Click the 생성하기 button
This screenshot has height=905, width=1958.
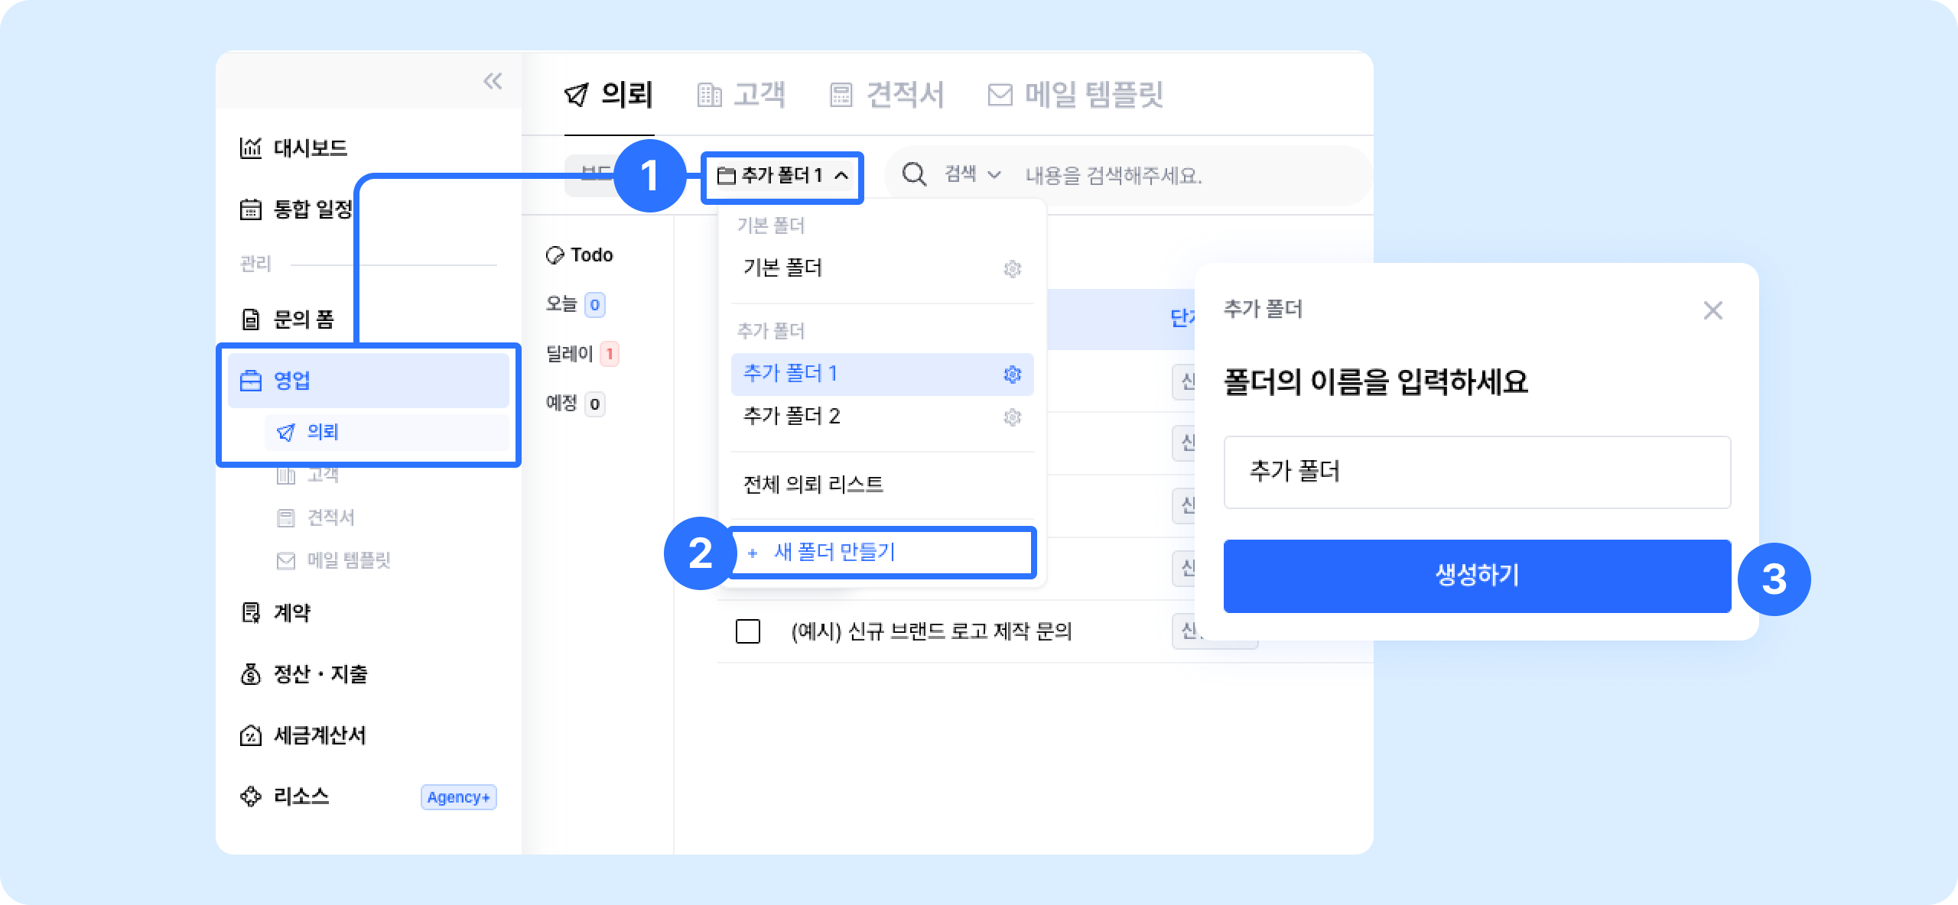[x=1477, y=576]
